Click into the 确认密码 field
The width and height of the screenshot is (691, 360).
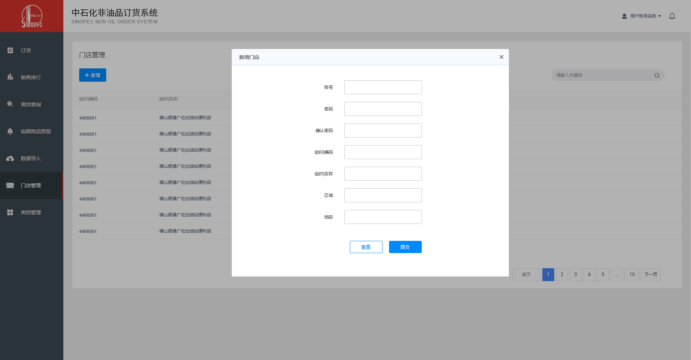coord(383,131)
